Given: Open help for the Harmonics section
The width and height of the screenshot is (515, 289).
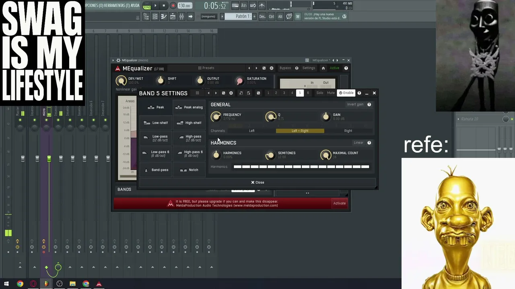Looking at the screenshot, I should click(369, 142).
